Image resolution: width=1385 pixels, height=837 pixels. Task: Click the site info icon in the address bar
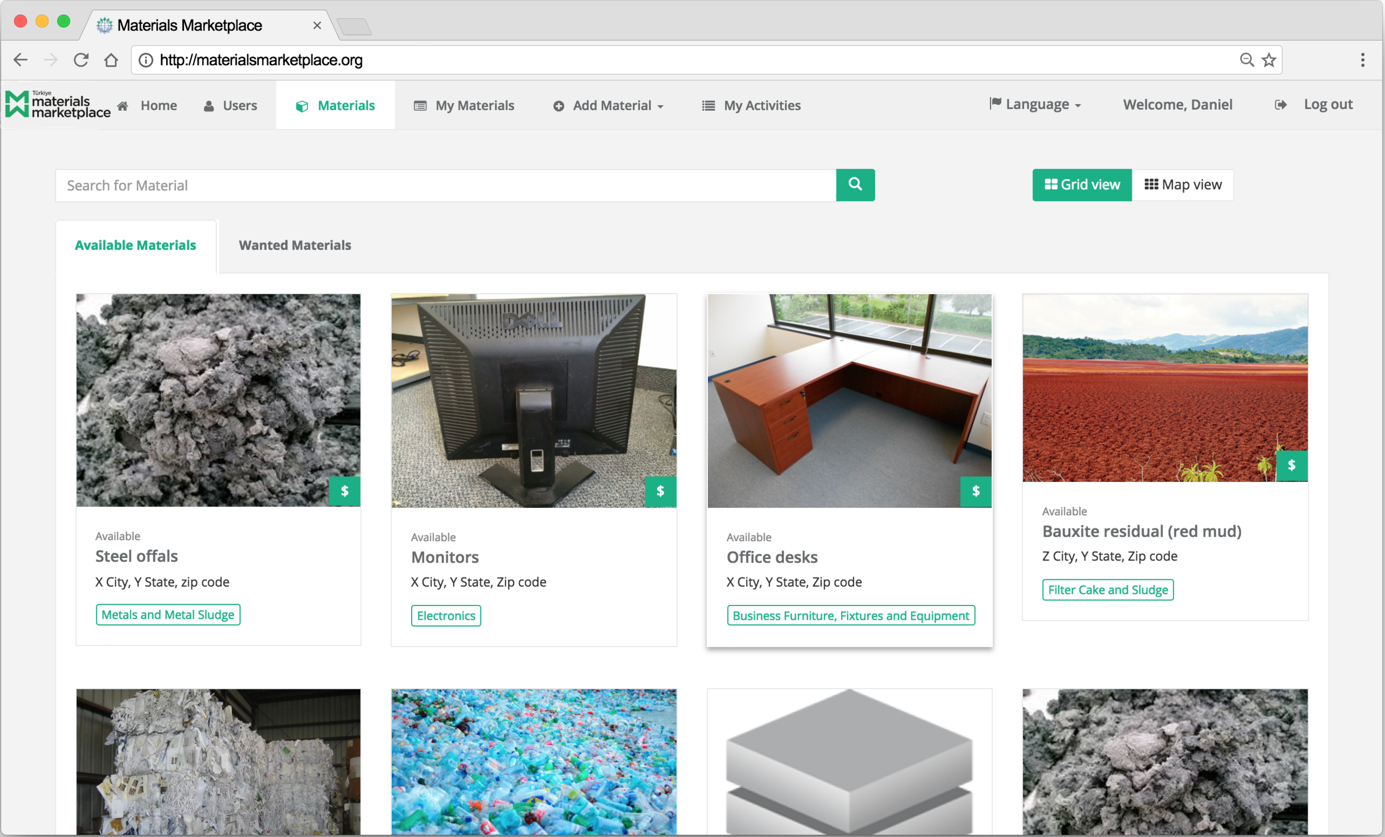pos(146,60)
